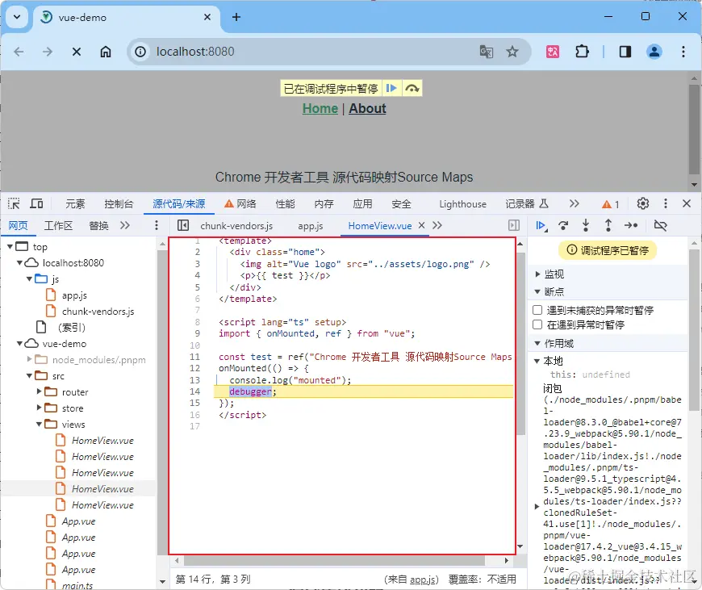Screen dimensions: 702x590
Task: Expand the router folder
Action: click(x=40, y=391)
